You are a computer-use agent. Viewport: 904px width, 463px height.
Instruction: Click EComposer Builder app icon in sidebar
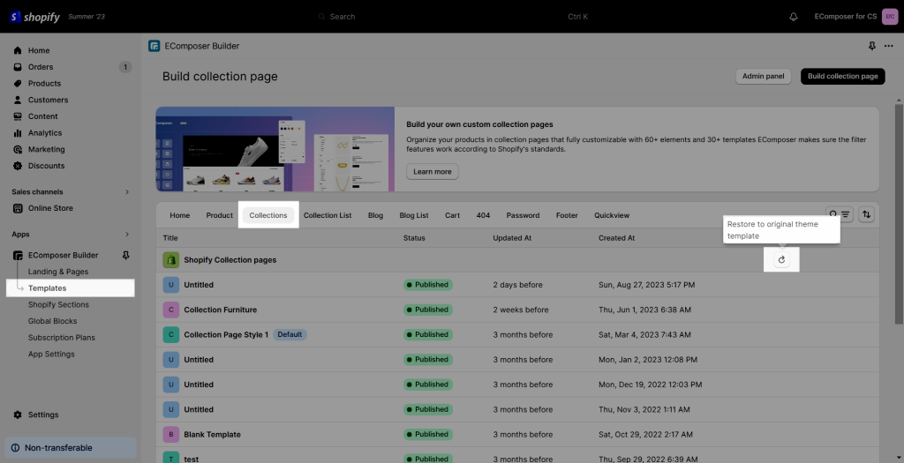point(18,255)
